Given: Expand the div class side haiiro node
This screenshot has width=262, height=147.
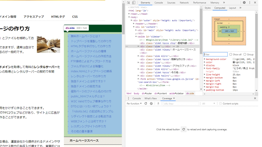Looking at the screenshot, I should tap(138, 76).
